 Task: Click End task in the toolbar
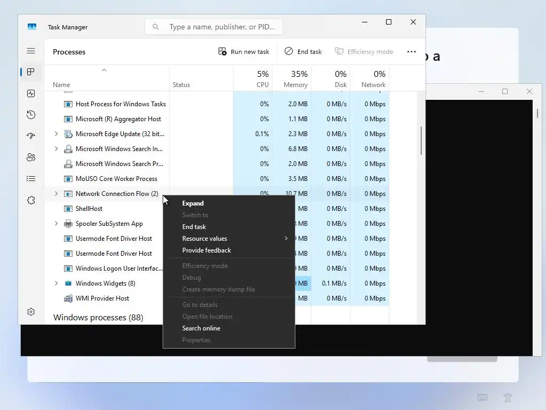(x=303, y=52)
